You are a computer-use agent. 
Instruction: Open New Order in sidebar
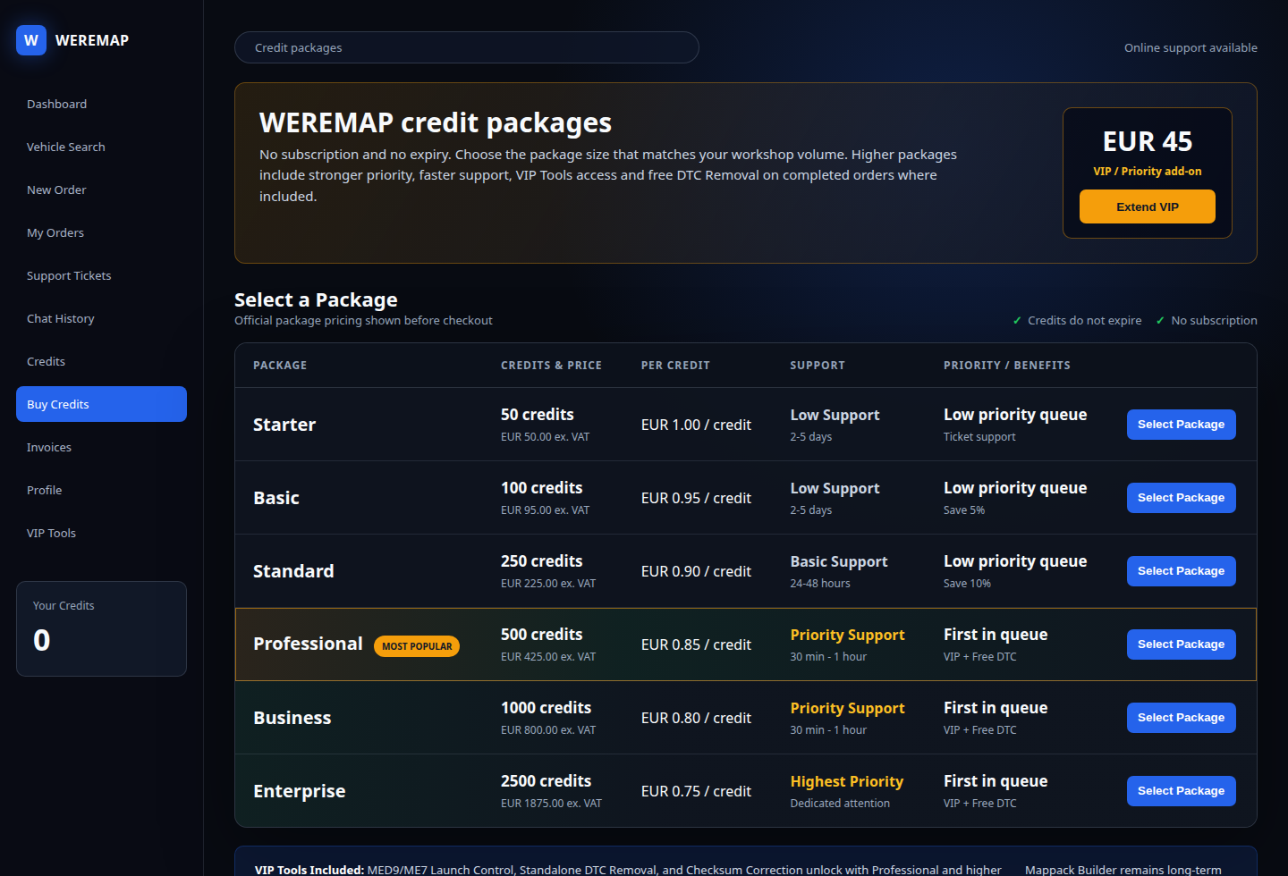point(101,190)
